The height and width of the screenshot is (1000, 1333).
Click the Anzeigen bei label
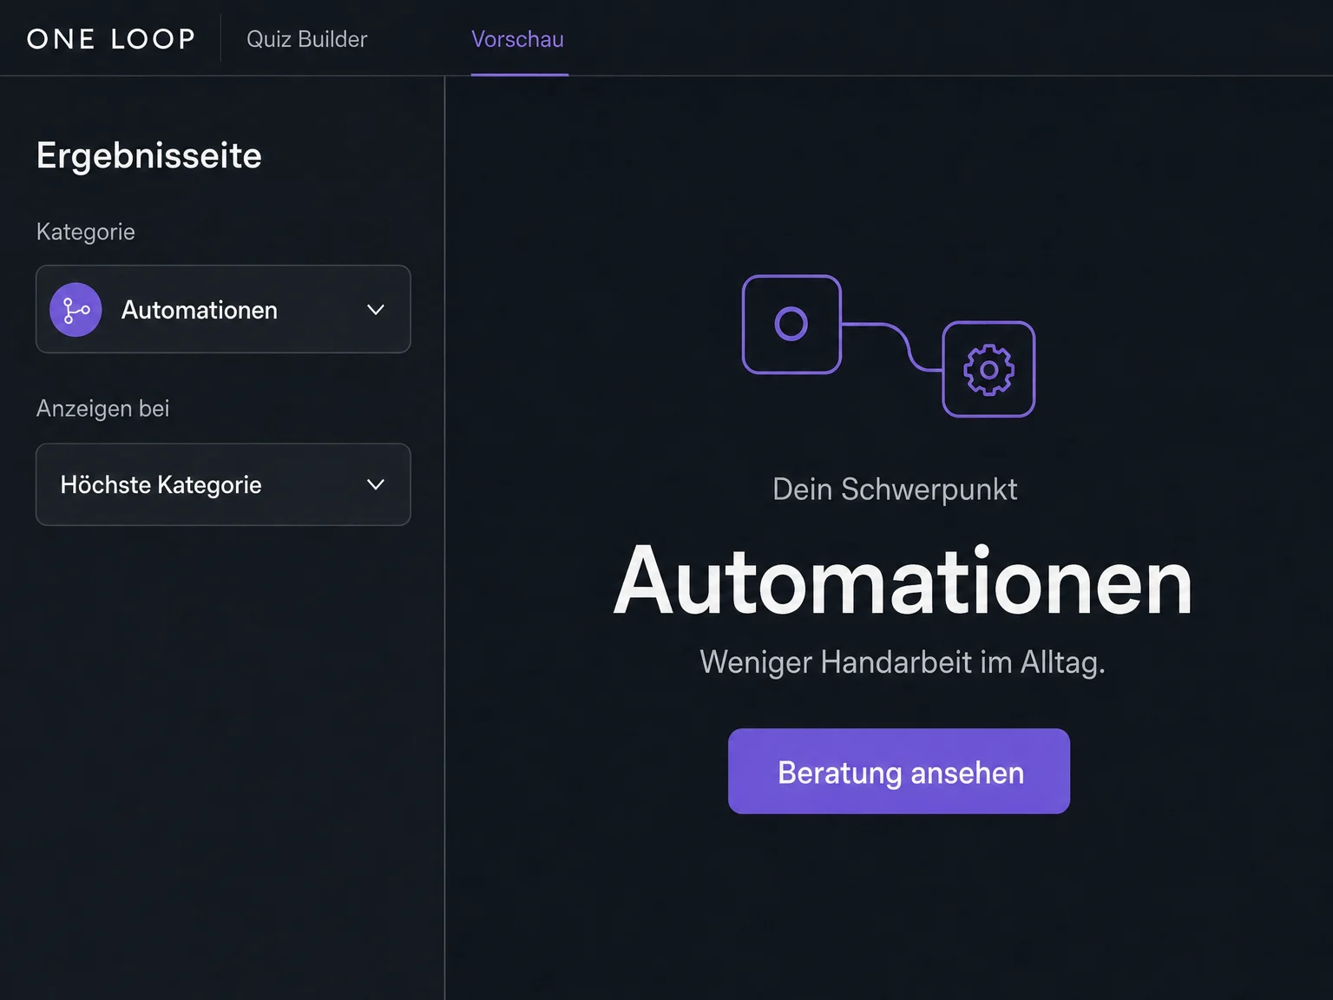[x=103, y=408]
